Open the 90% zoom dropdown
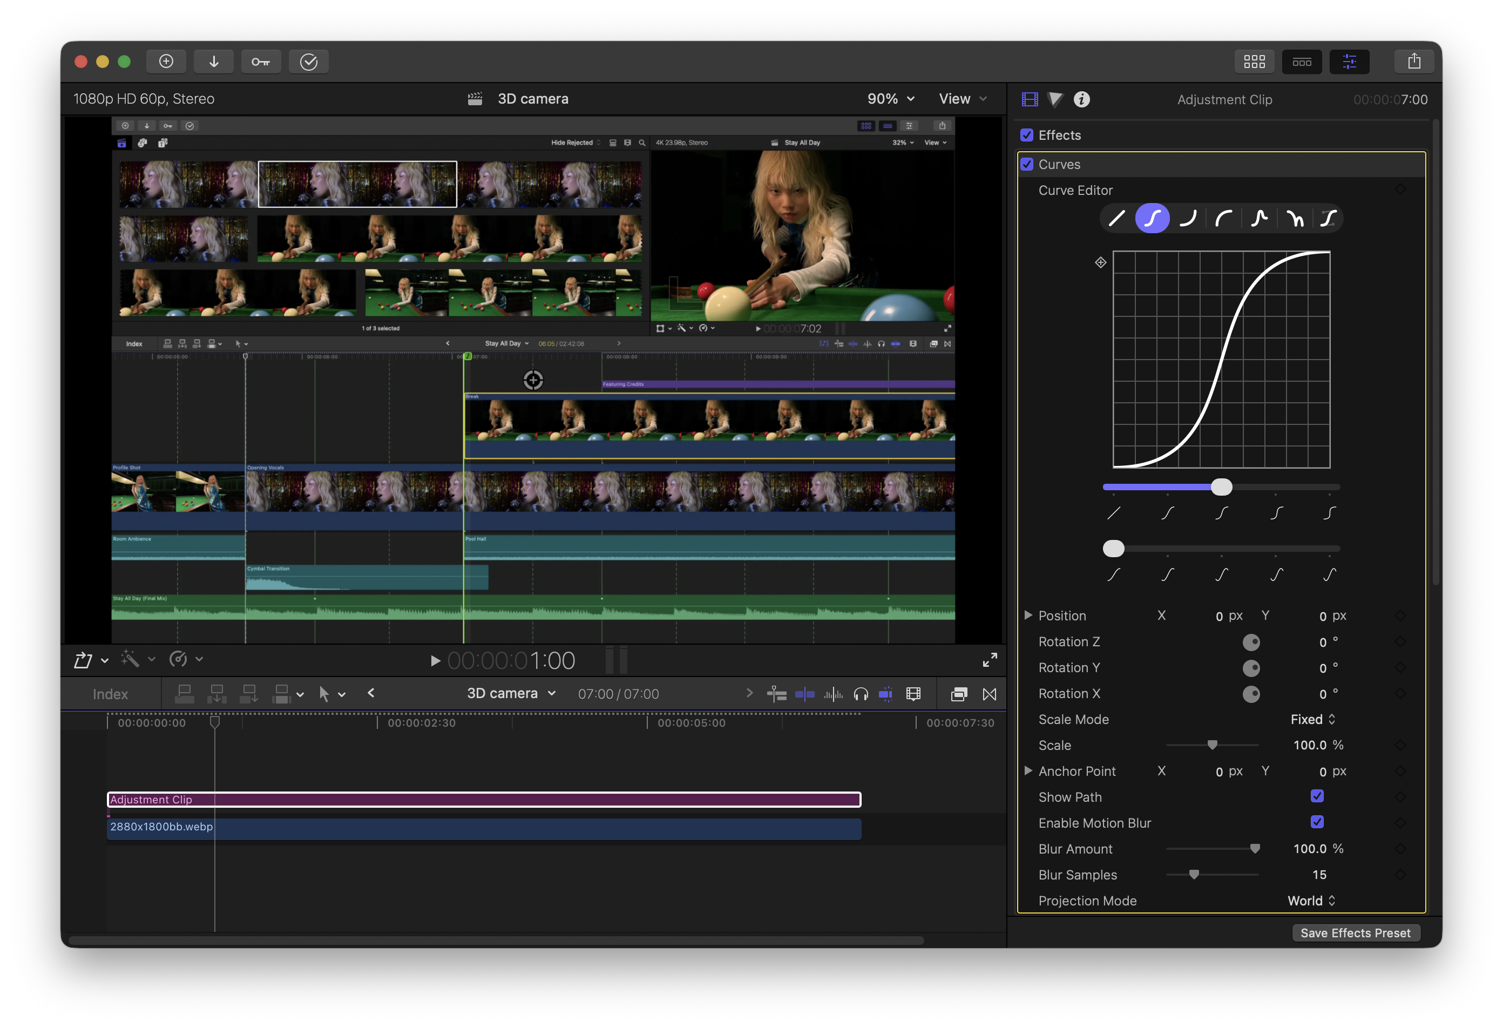Screen dimensions: 1503x1028 pyautogui.click(x=891, y=98)
